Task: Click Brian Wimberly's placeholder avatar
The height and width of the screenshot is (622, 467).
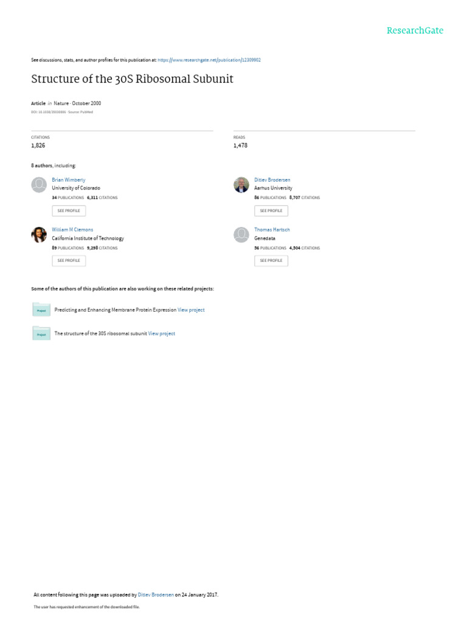Action: (x=39, y=185)
